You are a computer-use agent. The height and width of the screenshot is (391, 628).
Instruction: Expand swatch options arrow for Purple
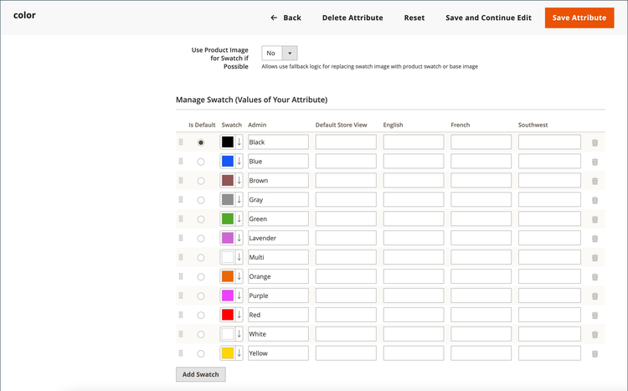239,296
